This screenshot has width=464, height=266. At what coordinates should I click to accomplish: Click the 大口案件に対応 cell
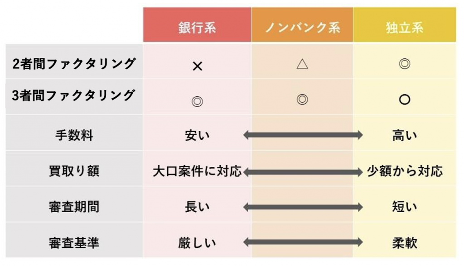point(197,171)
